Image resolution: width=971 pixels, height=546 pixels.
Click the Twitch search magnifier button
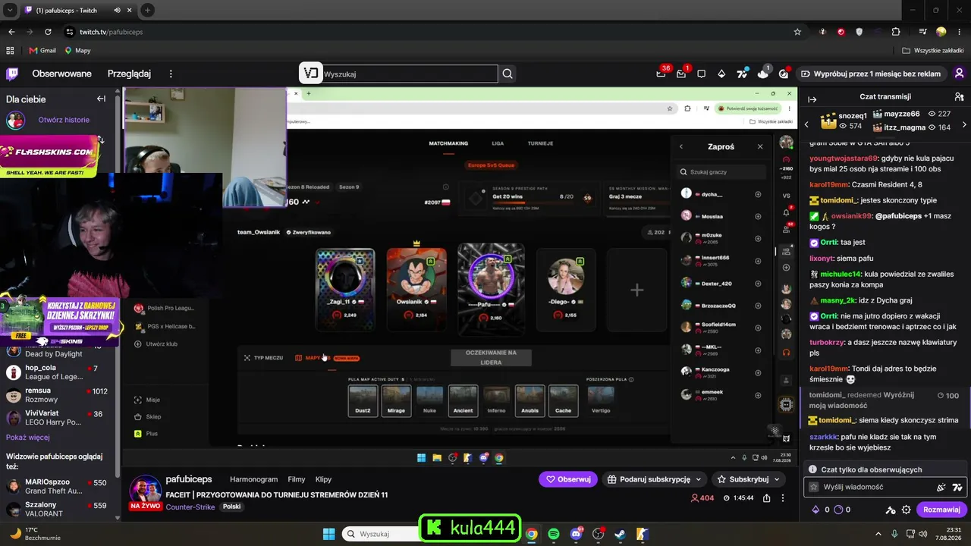(x=507, y=74)
